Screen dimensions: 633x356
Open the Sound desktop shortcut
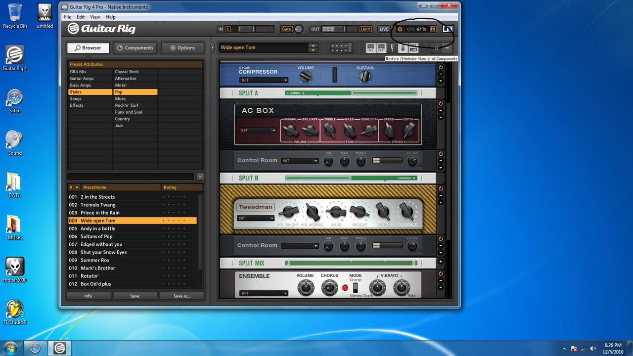15,143
